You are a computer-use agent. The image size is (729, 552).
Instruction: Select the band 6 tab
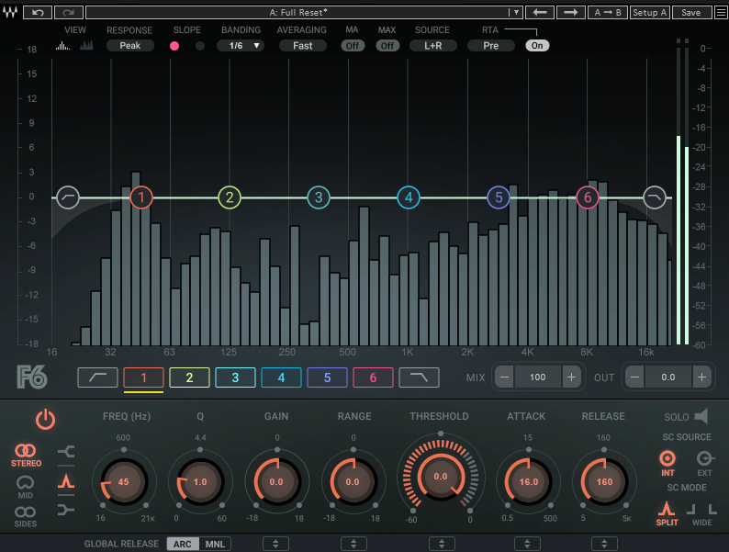(x=373, y=377)
